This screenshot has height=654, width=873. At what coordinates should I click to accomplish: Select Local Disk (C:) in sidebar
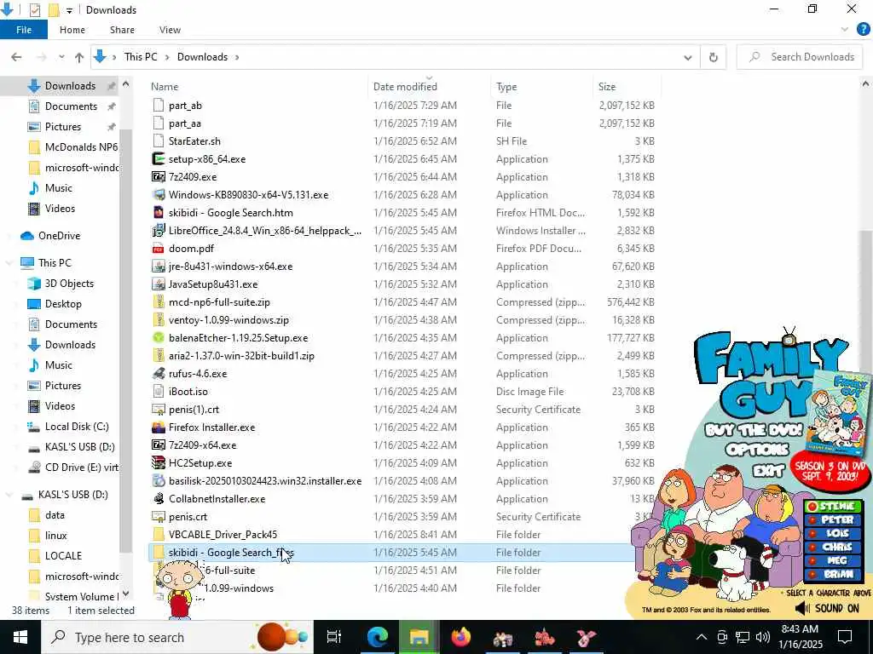click(x=77, y=427)
